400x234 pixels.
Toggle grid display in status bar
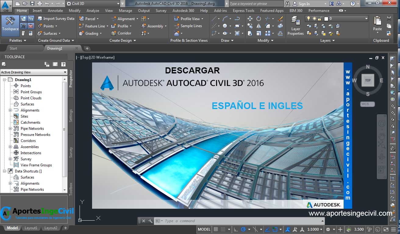(216, 229)
